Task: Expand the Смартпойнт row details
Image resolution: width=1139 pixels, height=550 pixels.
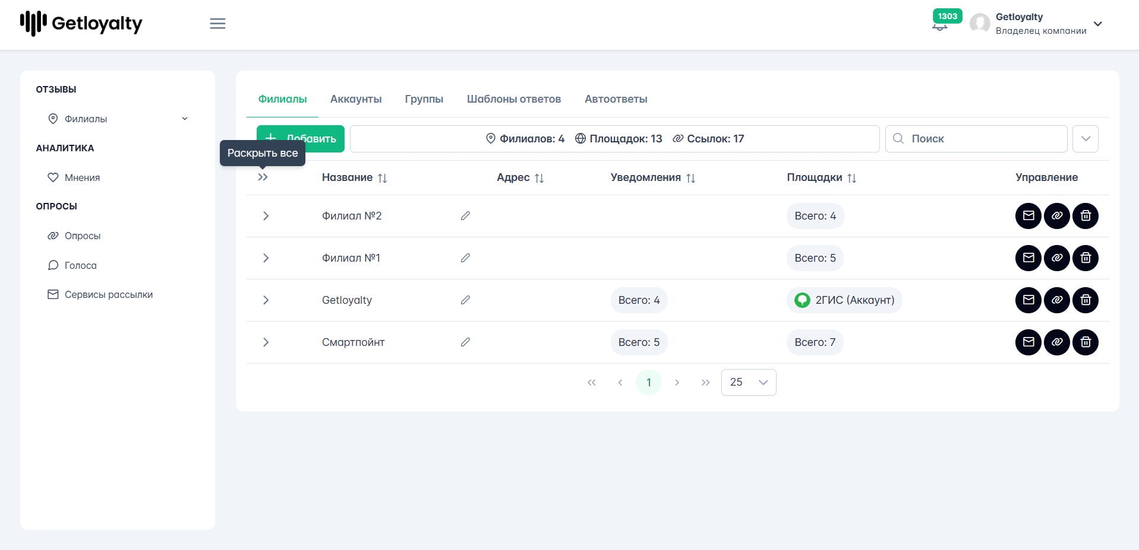Action: (266, 342)
